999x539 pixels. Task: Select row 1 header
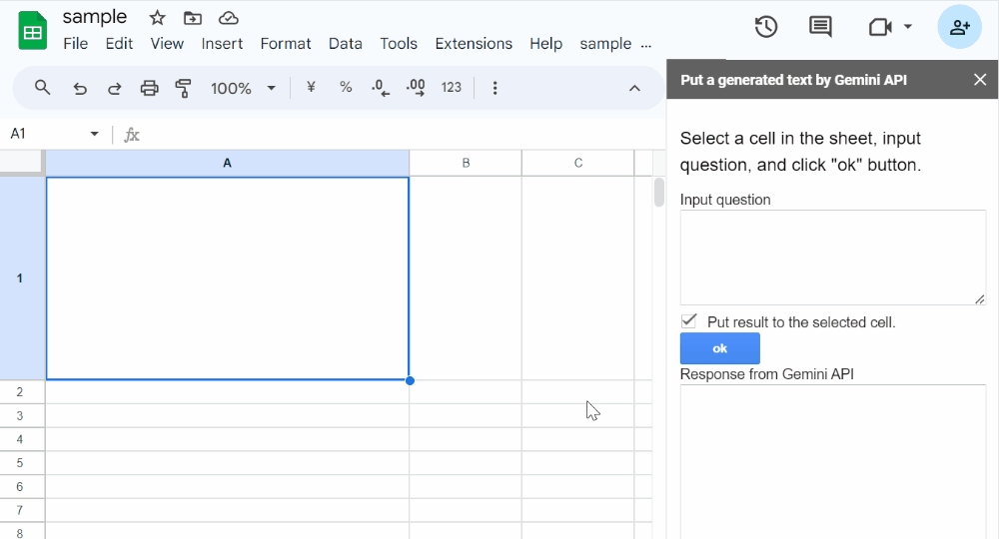pos(20,278)
